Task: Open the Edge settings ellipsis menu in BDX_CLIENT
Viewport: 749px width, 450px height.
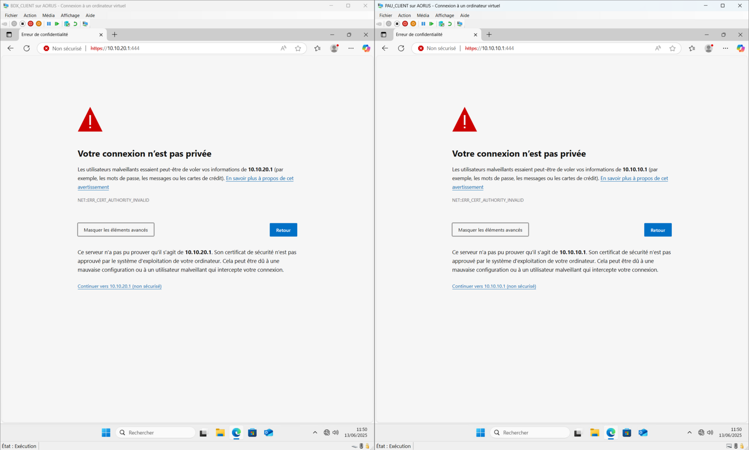Action: 351,48
